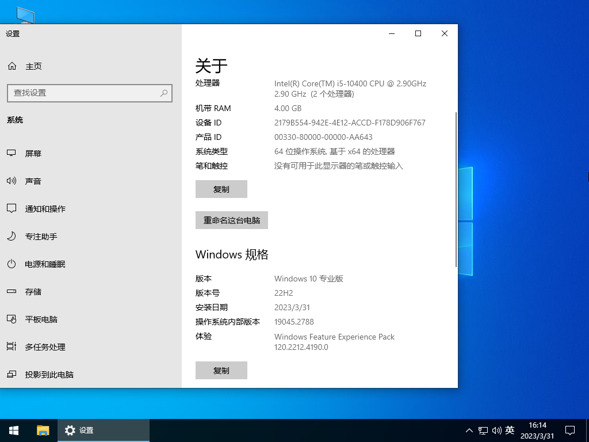Viewport: 589px width, 442px height.
Task: Open the 屏幕 display settings icon
Action: [x=12, y=154]
